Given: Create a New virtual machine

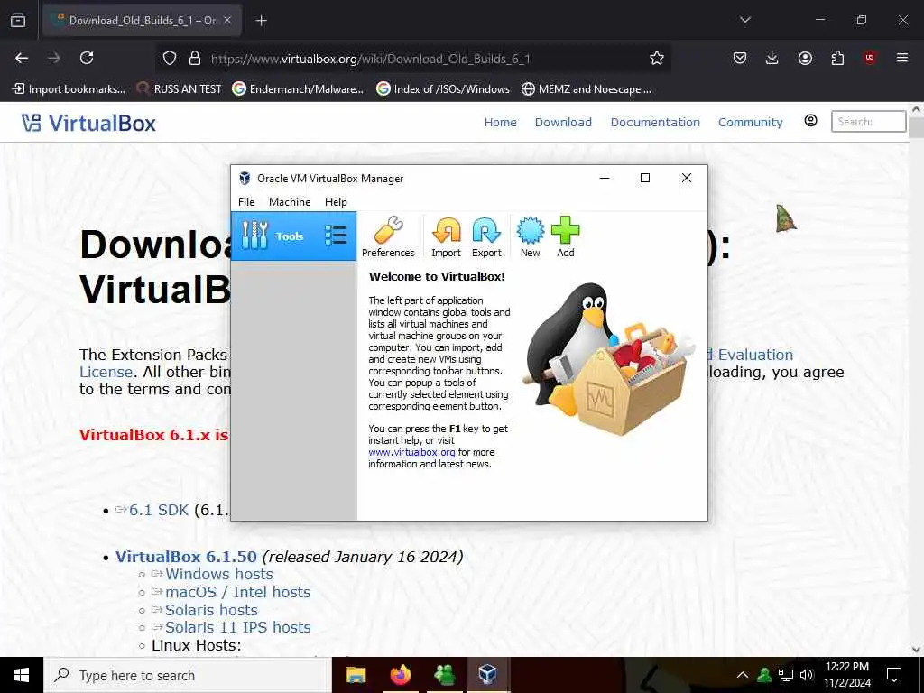Looking at the screenshot, I should click(530, 237).
